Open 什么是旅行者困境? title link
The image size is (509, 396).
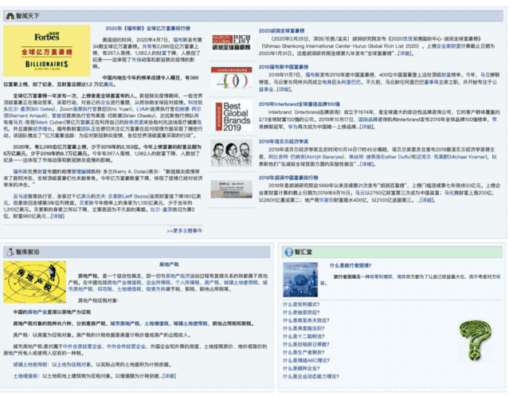click(x=350, y=265)
